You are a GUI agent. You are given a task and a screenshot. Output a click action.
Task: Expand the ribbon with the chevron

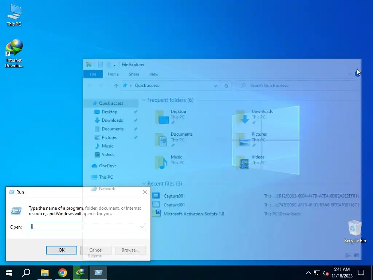coord(349,74)
